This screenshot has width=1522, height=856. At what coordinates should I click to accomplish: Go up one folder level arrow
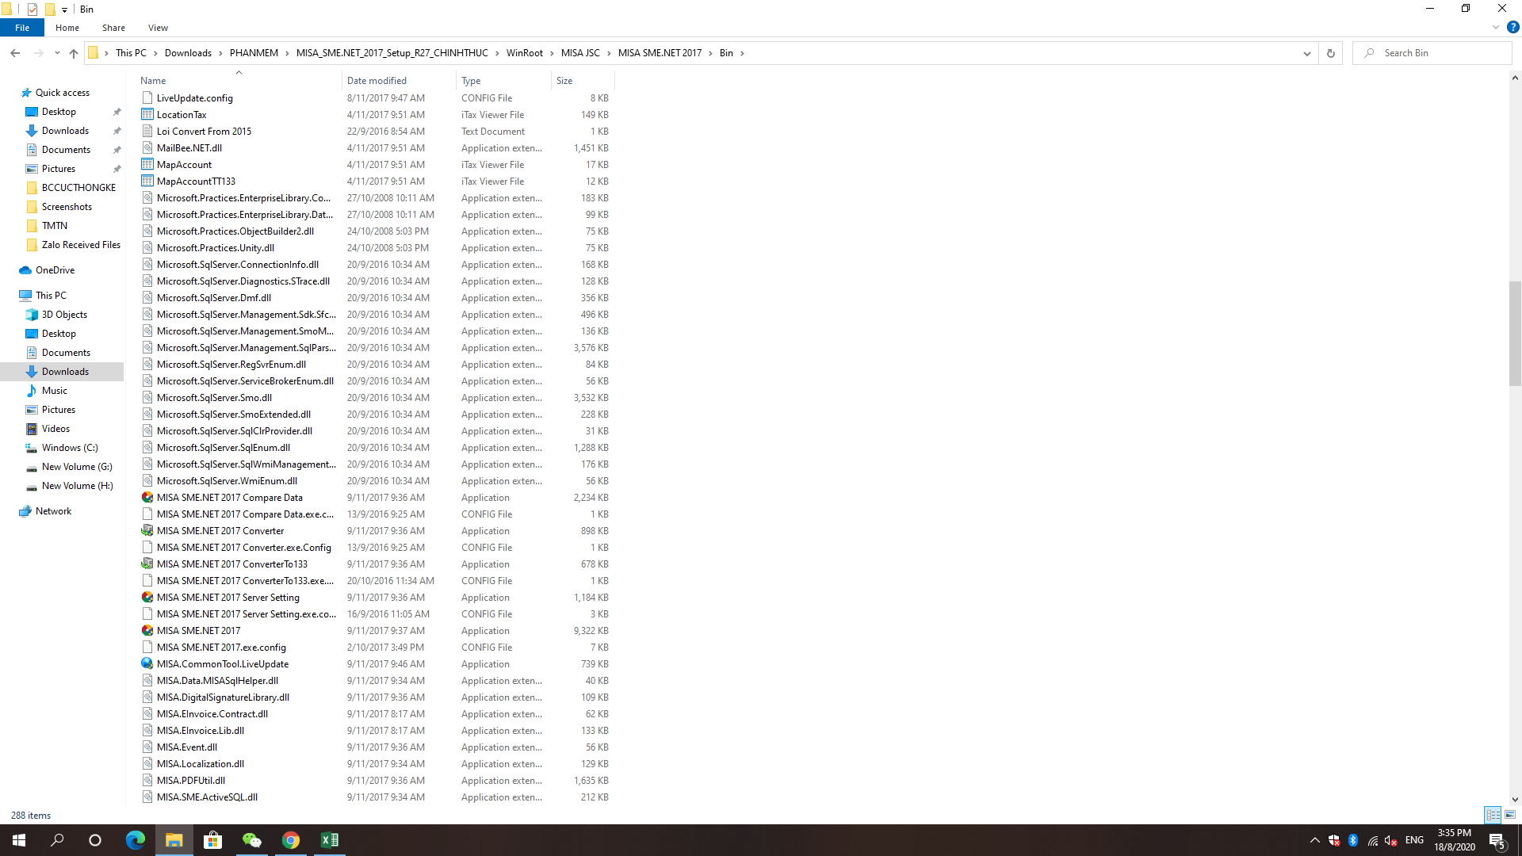pyautogui.click(x=74, y=53)
